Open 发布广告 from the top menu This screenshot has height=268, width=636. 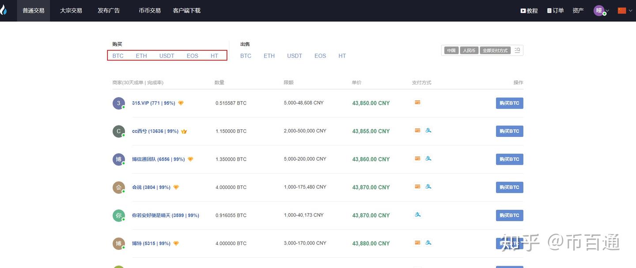click(x=109, y=11)
